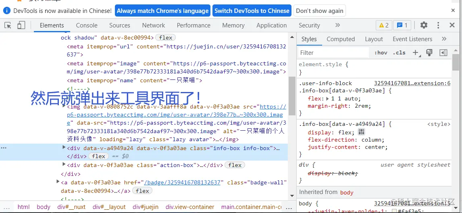
Task: Toggle rendering emulations paintbrush icon
Action: coord(429,53)
